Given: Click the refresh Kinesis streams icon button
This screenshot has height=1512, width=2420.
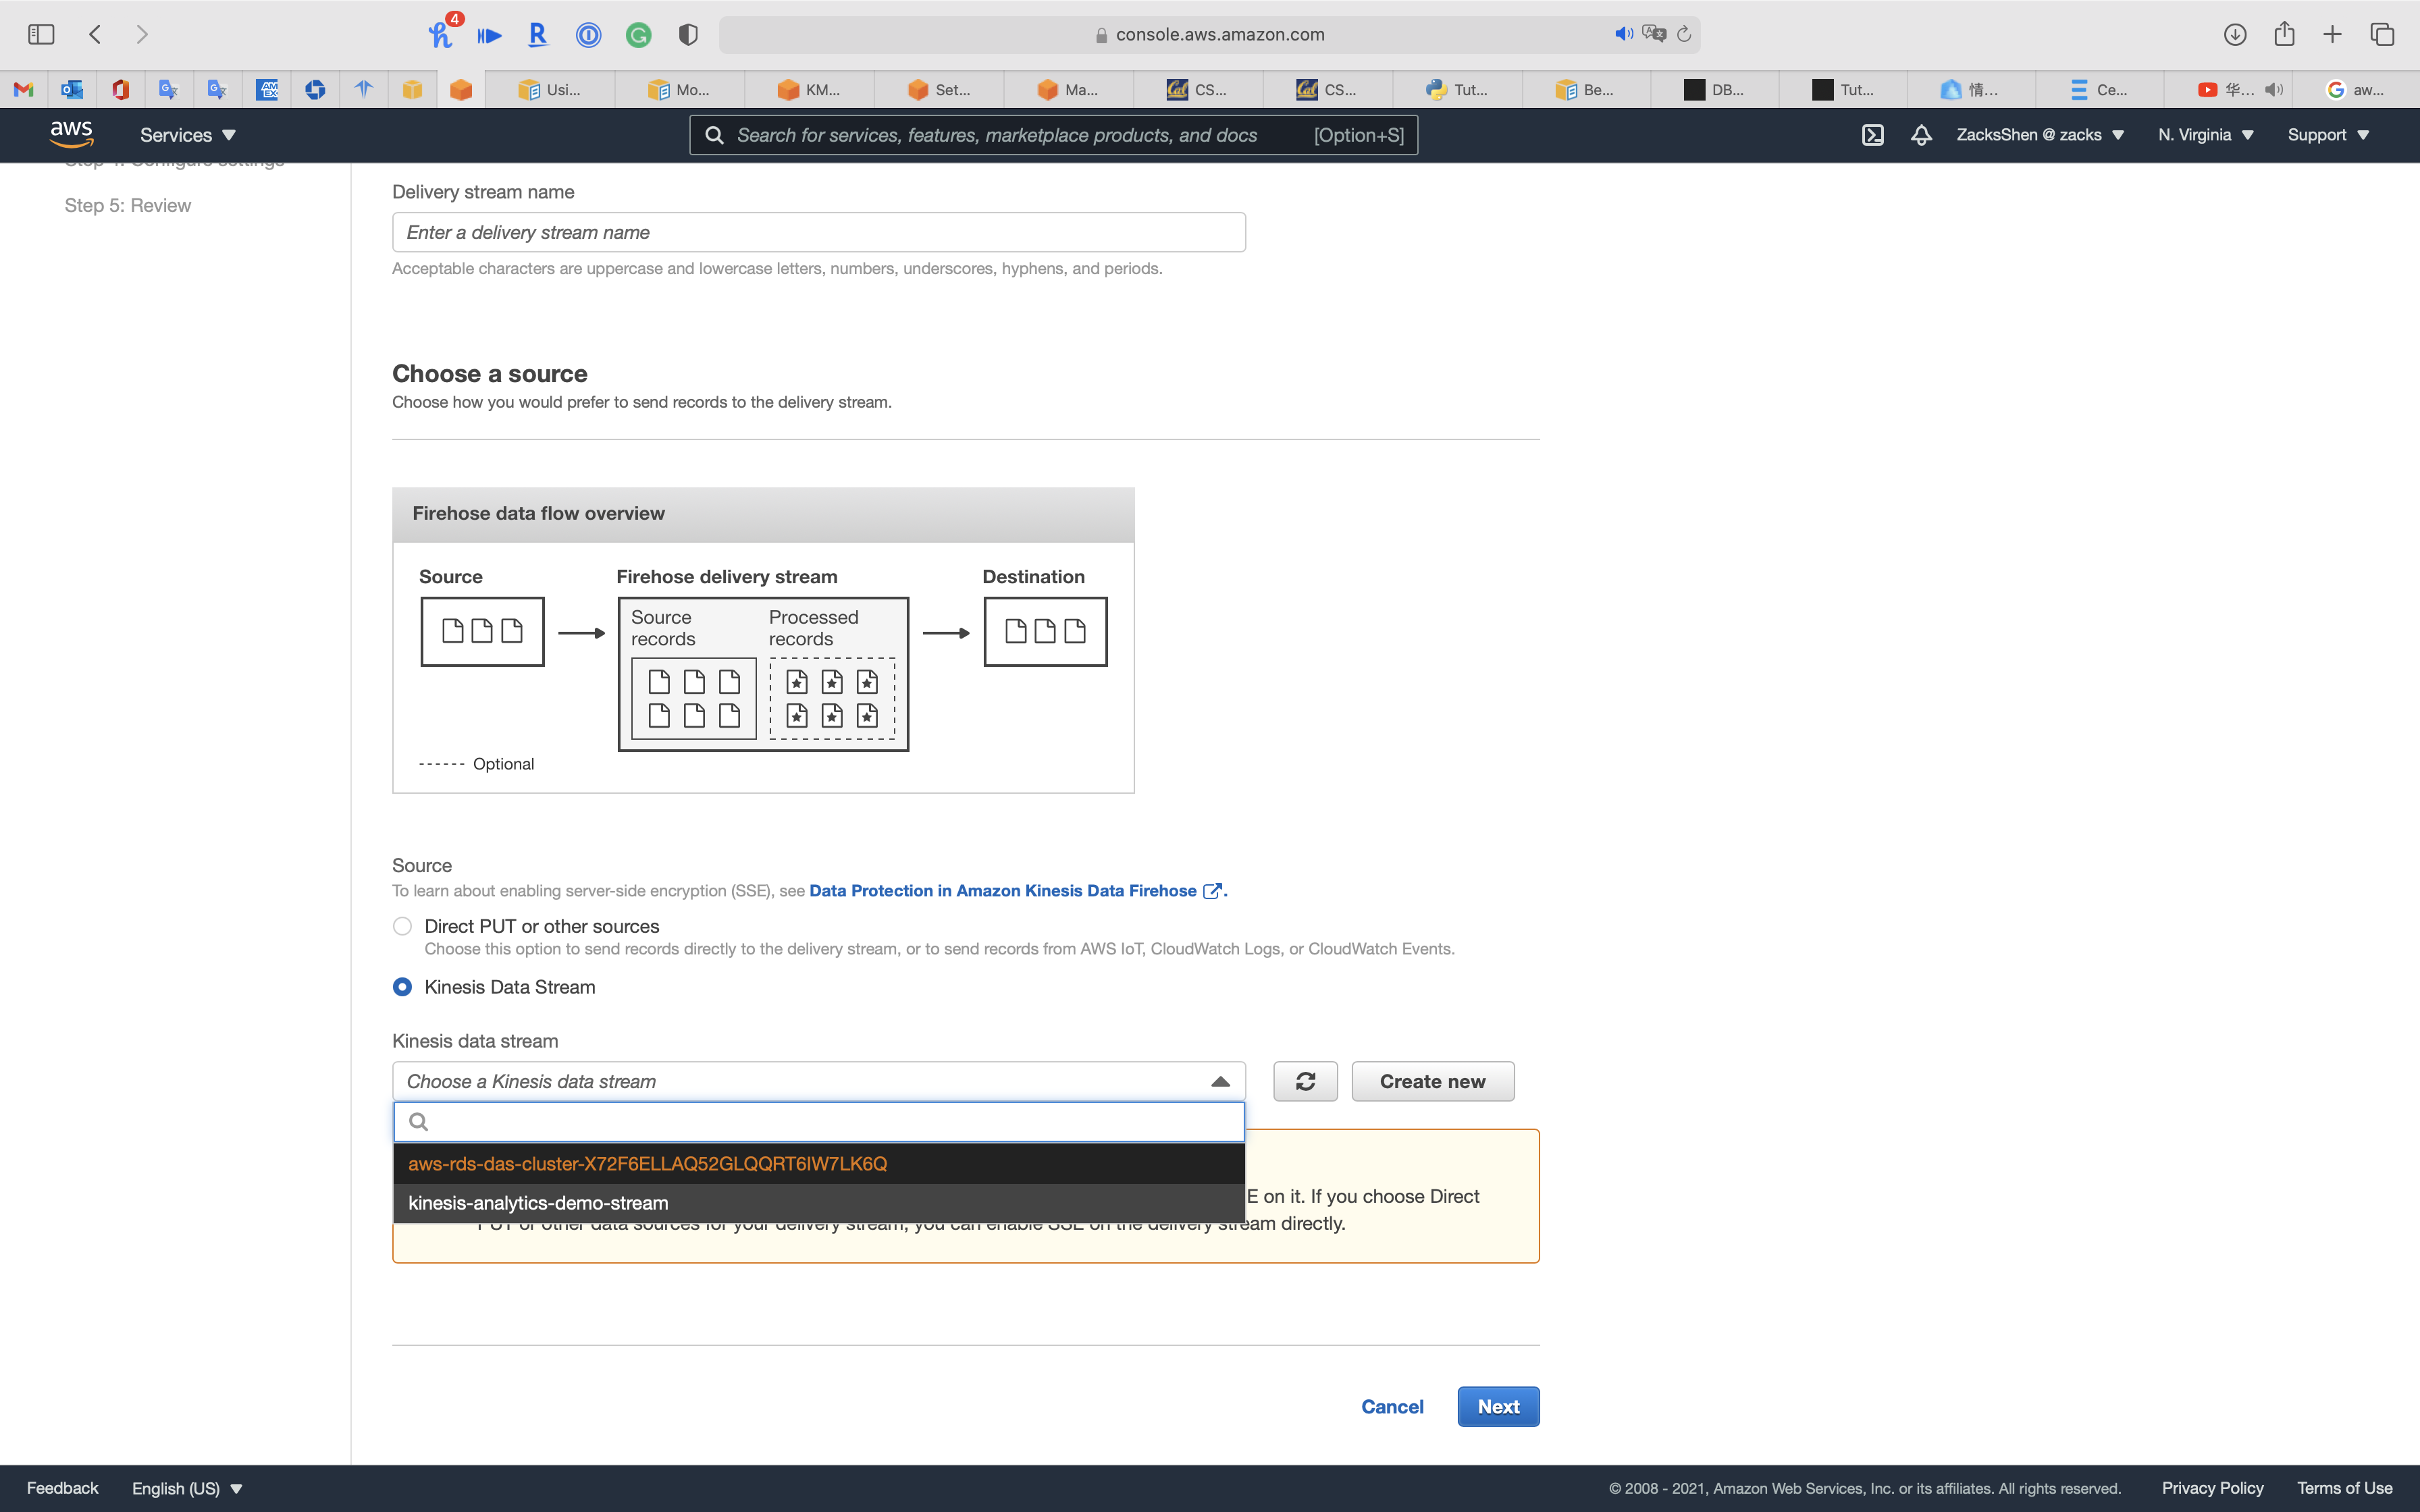Looking at the screenshot, I should click(1305, 1081).
